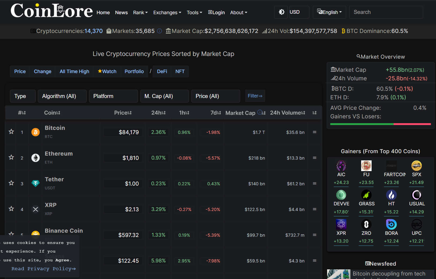Screen dimensions: 436x279
Task: Sort the table by 24h change
Action: tap(158, 113)
